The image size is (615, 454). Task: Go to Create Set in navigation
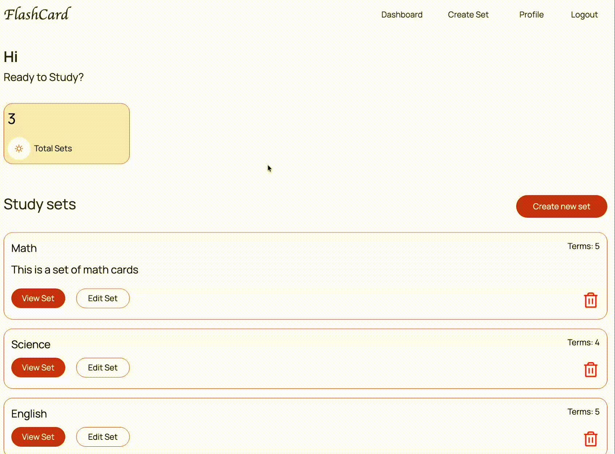coord(468,15)
